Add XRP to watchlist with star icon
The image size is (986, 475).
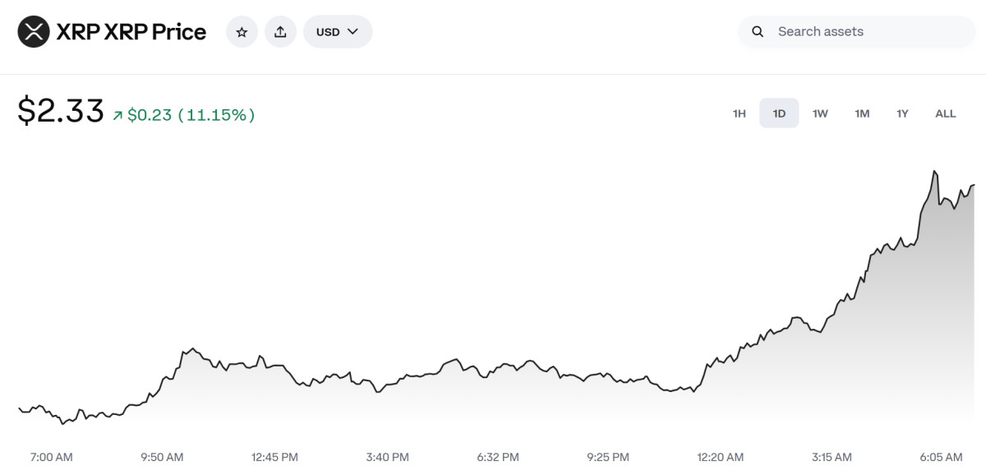pos(242,31)
